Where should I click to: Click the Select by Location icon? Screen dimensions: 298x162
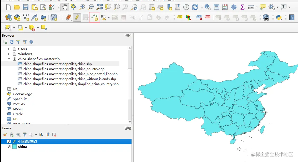[44, 28]
